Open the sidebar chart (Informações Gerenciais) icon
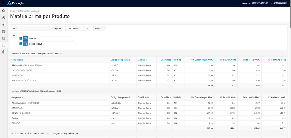Screen dimensions: 291x138 click(x=4, y=45)
